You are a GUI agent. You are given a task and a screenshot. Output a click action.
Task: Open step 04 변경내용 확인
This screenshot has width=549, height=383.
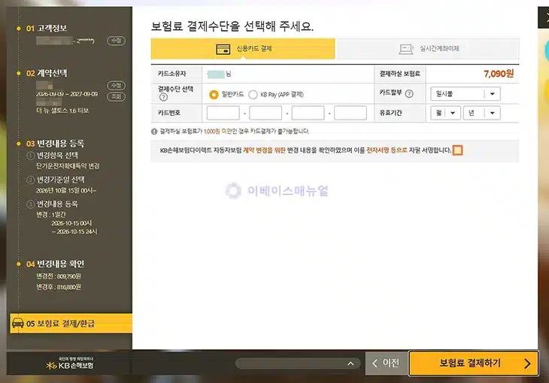(x=56, y=264)
